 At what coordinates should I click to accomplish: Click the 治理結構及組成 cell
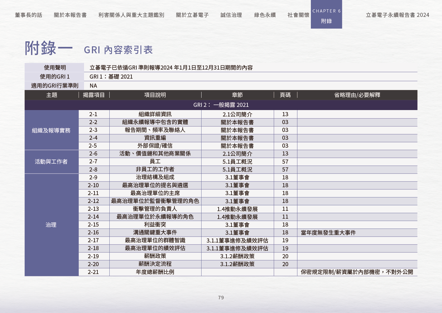point(155,177)
